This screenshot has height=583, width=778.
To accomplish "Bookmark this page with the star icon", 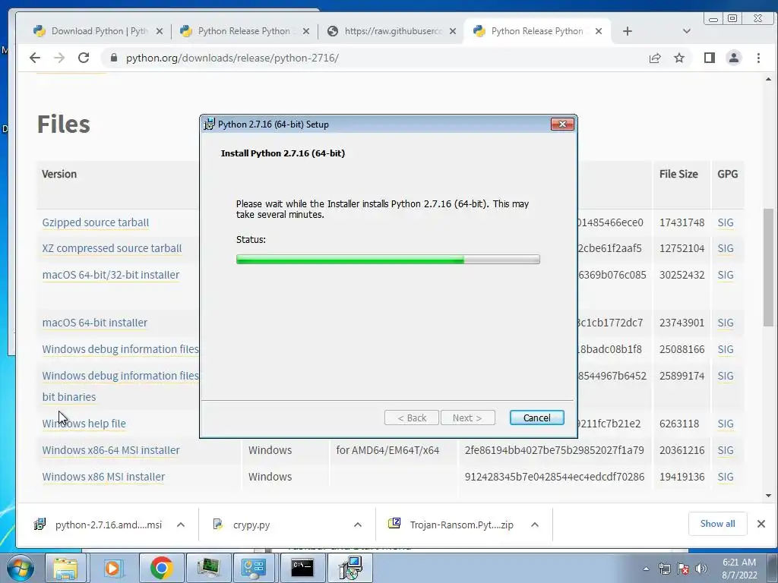I will tap(679, 58).
